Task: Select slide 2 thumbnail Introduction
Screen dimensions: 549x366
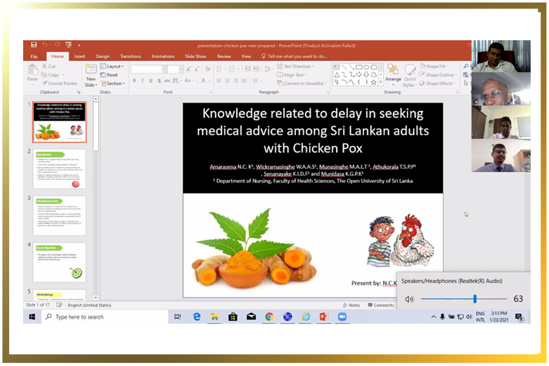Action: click(x=59, y=169)
